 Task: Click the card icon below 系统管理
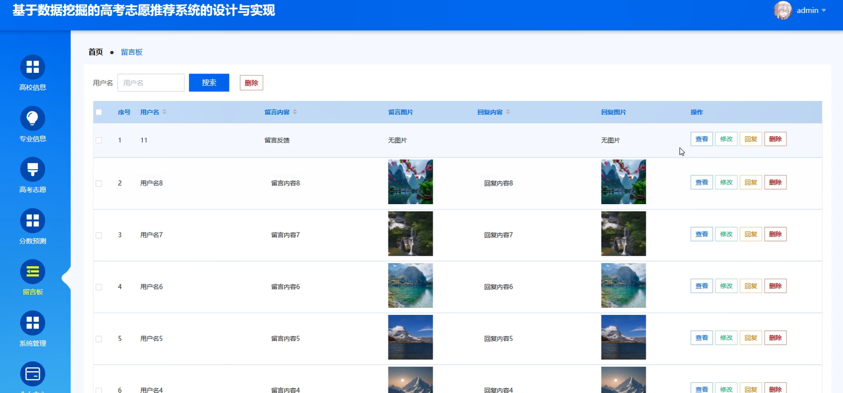(32, 374)
